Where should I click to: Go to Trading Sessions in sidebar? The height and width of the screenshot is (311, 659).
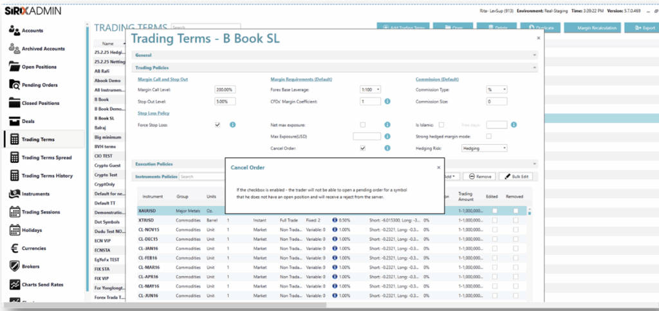[41, 212]
